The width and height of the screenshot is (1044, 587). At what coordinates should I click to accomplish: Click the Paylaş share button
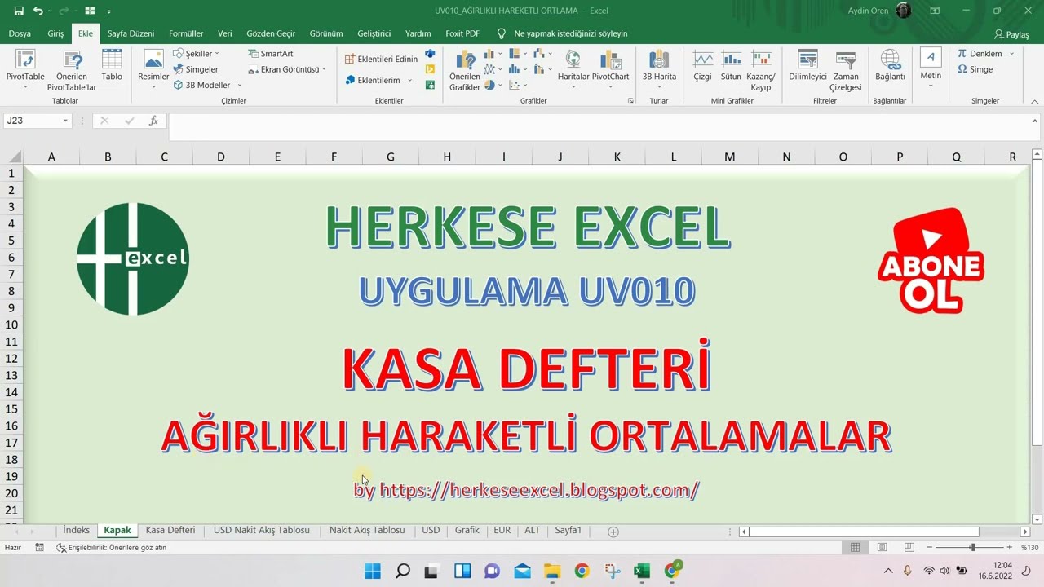[1011, 34]
